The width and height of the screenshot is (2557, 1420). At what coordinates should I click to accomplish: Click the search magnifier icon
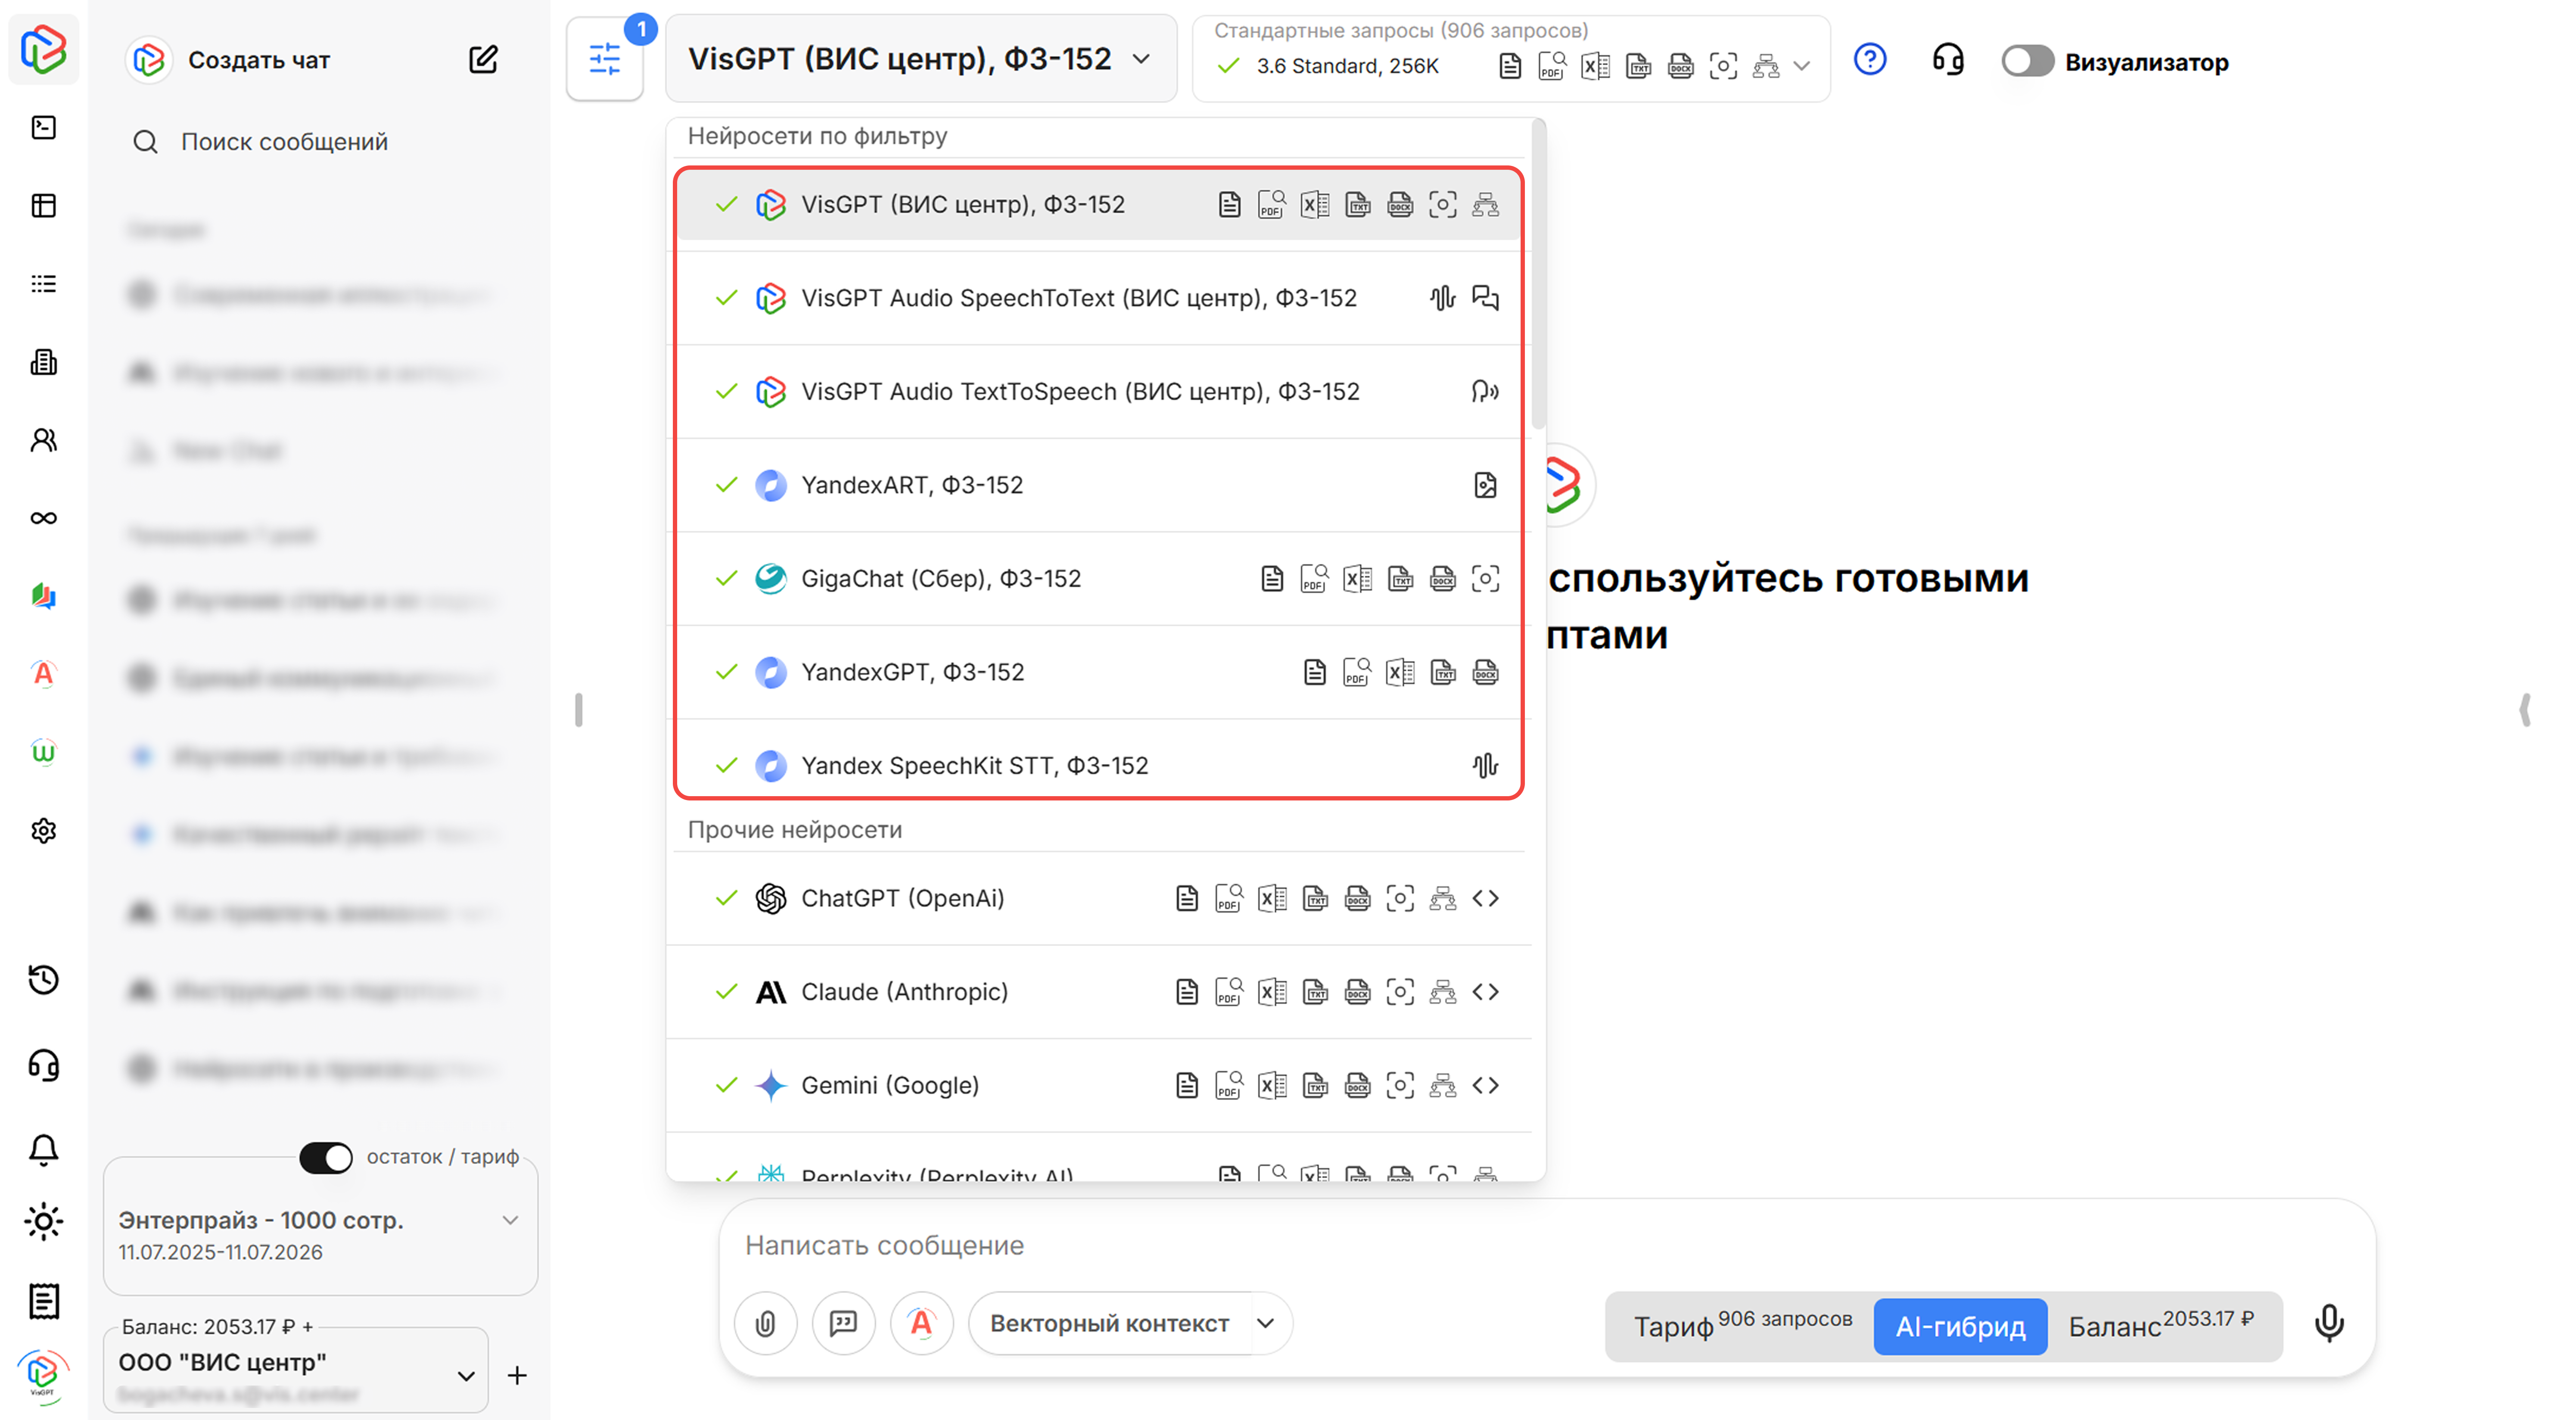click(x=146, y=142)
